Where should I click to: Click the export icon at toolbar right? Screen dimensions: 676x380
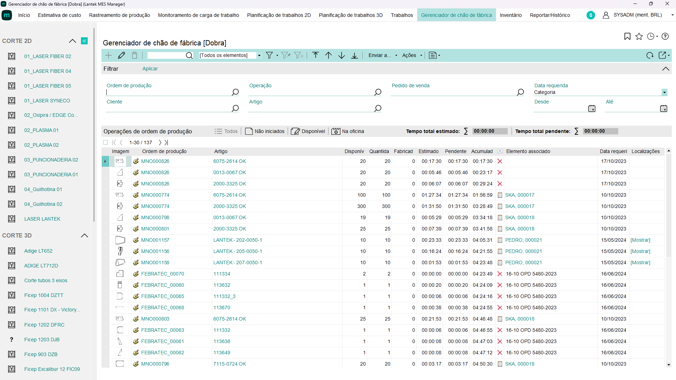663,55
